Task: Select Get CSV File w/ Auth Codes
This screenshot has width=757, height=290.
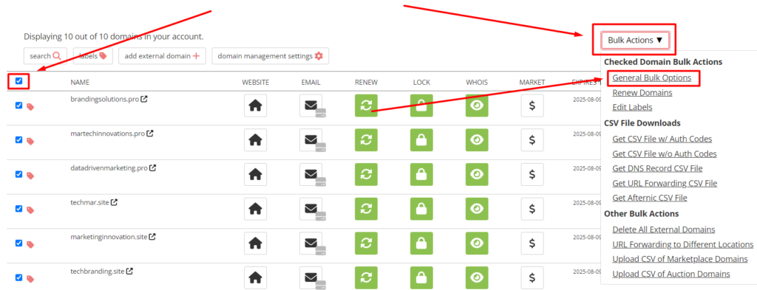Action: coord(662,139)
